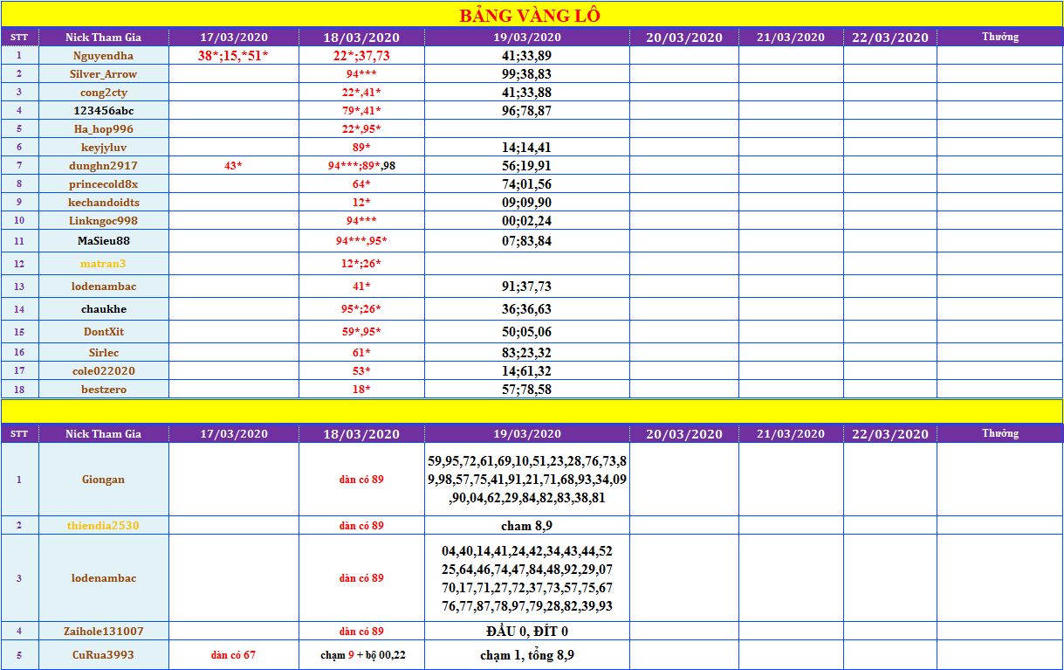Viewport: 1064px width, 670px height.
Task: Click the Silver_Arrow nickname cell
Action: point(103,74)
